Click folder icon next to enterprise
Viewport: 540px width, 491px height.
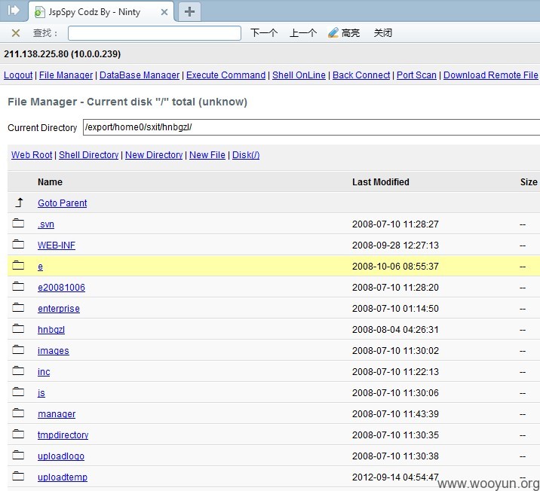[18, 307]
